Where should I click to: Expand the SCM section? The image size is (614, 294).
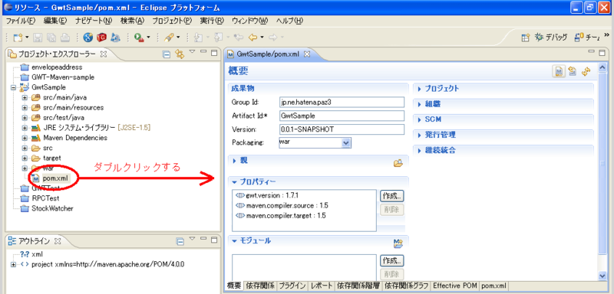click(x=419, y=120)
